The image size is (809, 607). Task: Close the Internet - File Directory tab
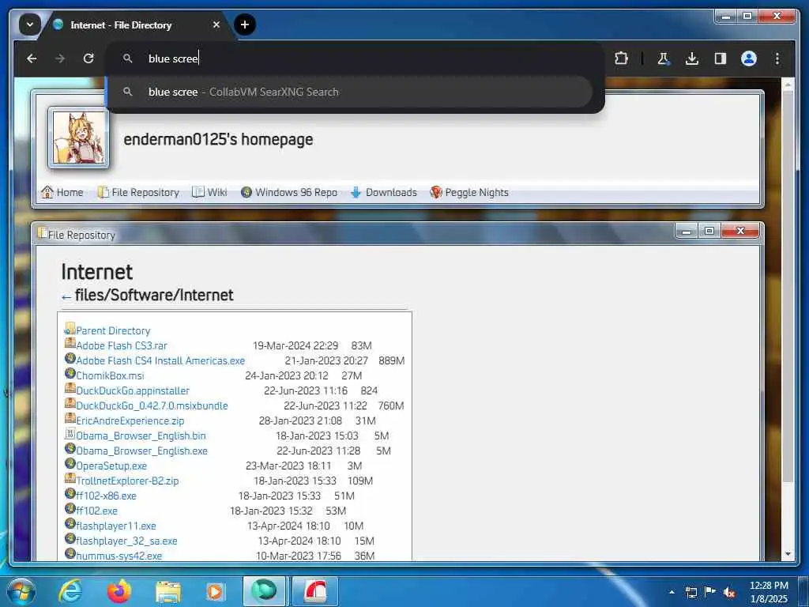[216, 25]
